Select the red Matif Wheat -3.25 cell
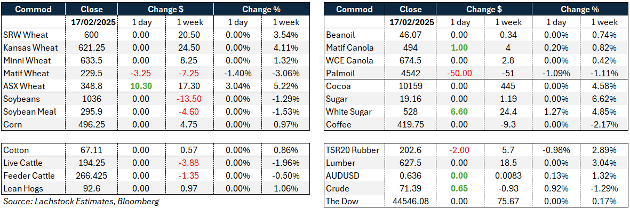 click(141, 74)
